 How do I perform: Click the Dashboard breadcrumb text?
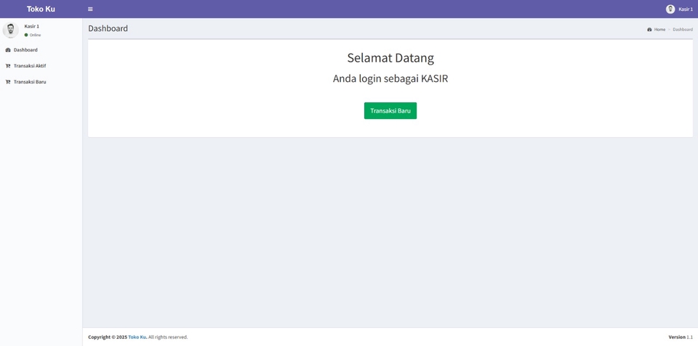683,29
